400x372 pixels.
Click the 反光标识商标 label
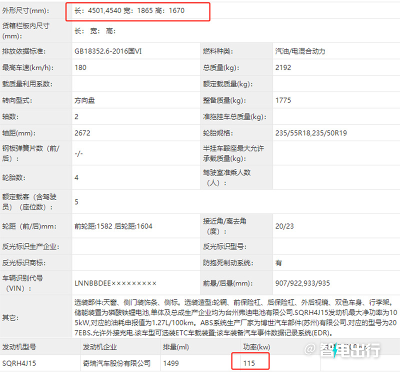coord(23,263)
